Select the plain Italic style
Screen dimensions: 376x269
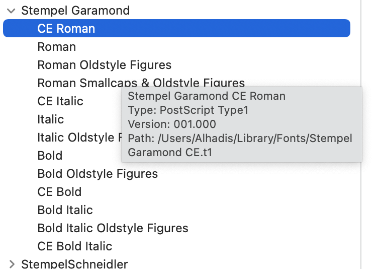point(51,119)
